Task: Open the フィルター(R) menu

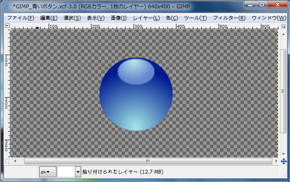Action: pyautogui.click(x=229, y=18)
